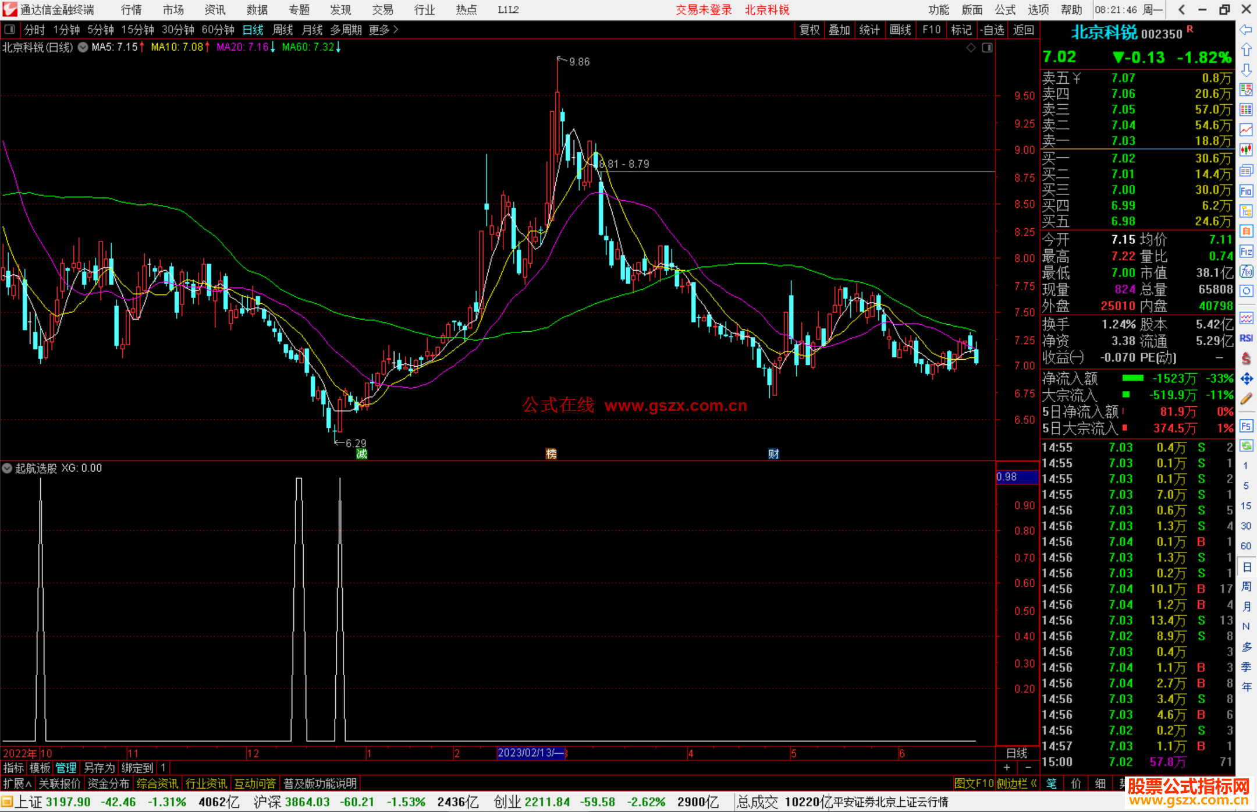
Task: Click the blue four-way move arrows icon
Action: 1246,379
